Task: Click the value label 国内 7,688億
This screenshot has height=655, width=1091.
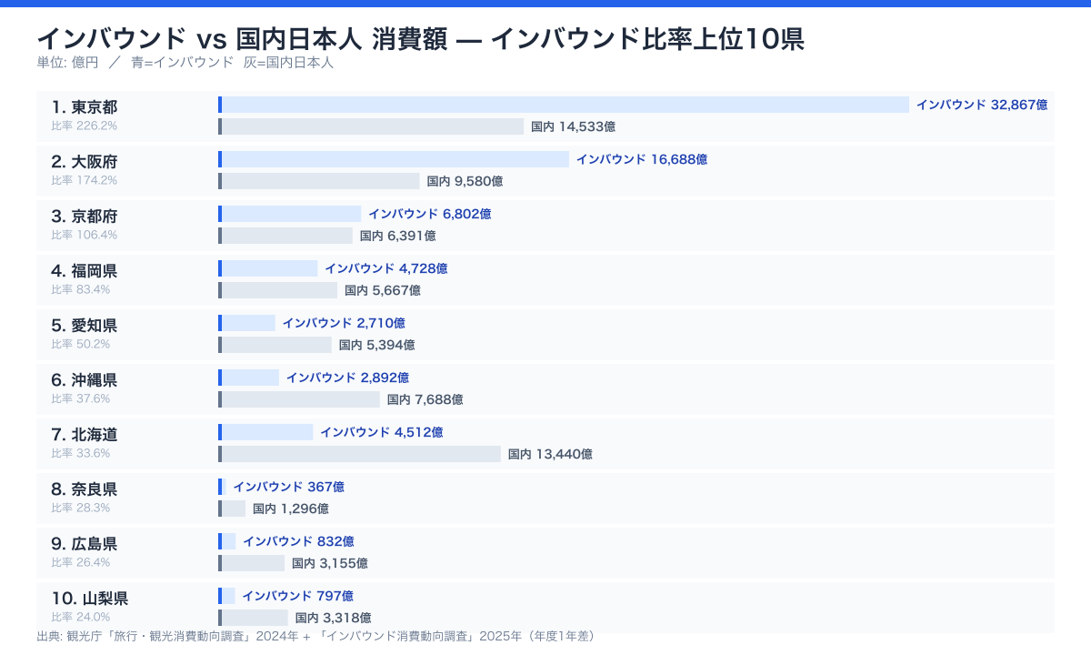Action: (425, 399)
